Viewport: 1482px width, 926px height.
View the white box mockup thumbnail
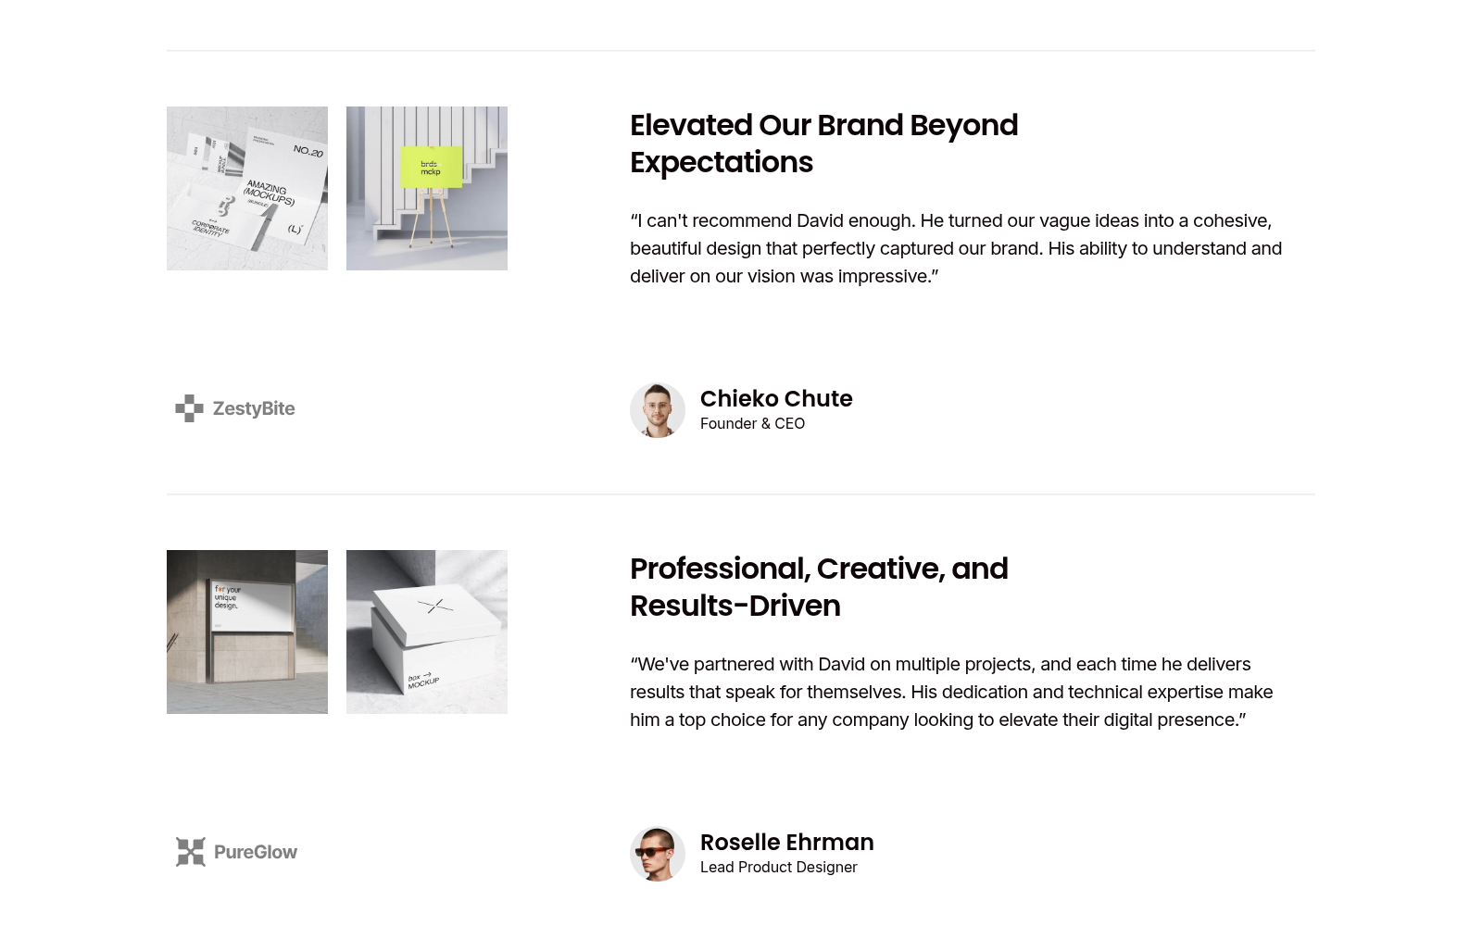click(427, 632)
